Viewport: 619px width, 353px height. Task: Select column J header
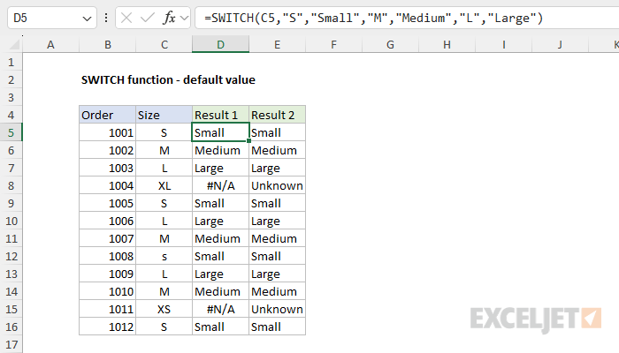560,44
